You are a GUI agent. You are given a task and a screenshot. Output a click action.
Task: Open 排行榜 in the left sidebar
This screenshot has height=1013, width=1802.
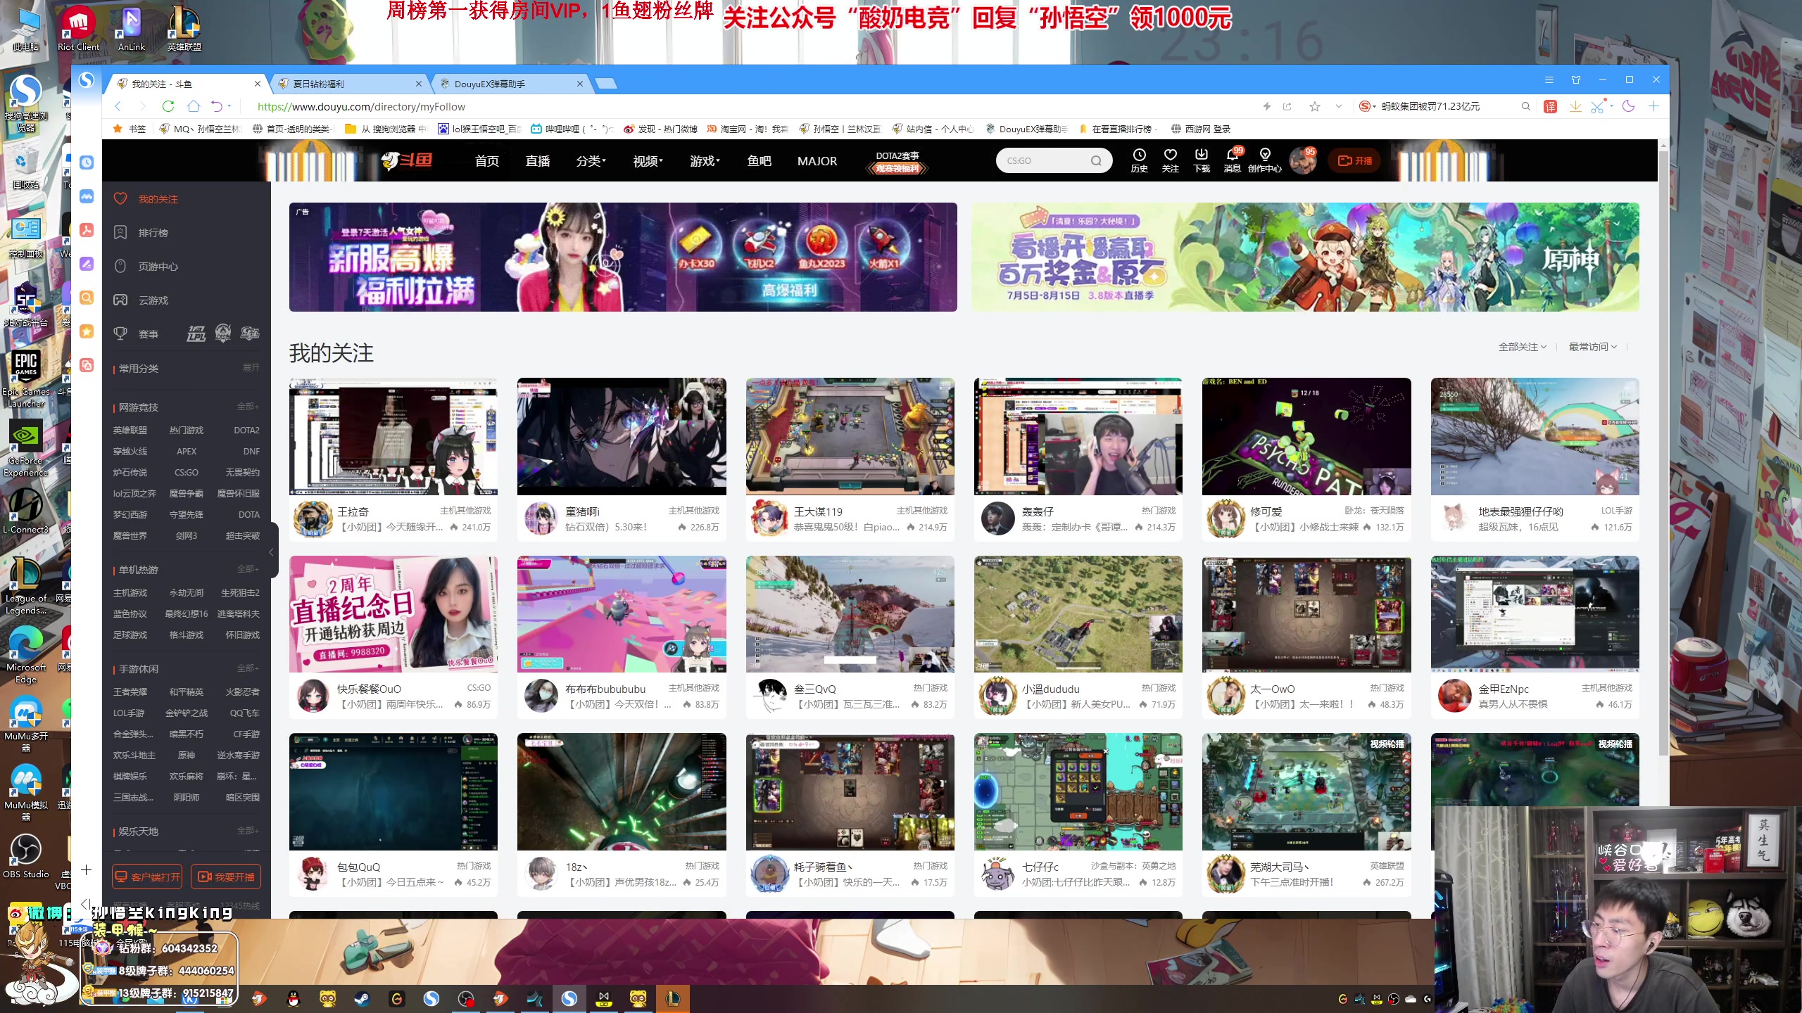[x=153, y=233]
